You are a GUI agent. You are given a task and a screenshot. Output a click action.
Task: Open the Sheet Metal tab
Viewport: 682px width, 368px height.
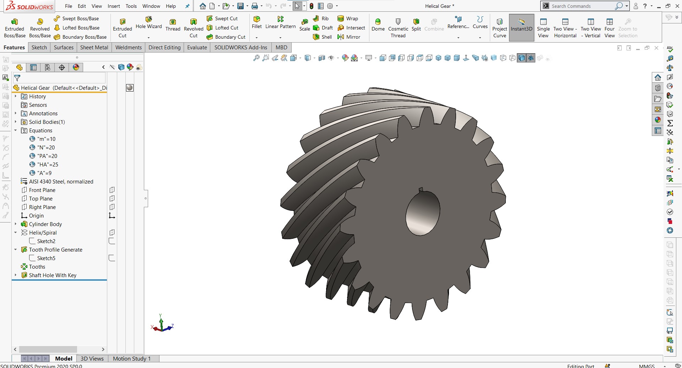point(94,47)
